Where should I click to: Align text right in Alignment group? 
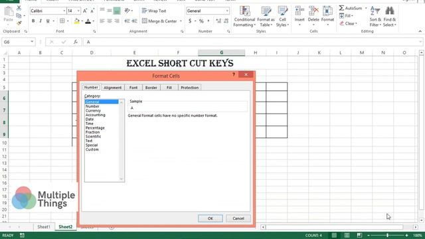(x=117, y=21)
